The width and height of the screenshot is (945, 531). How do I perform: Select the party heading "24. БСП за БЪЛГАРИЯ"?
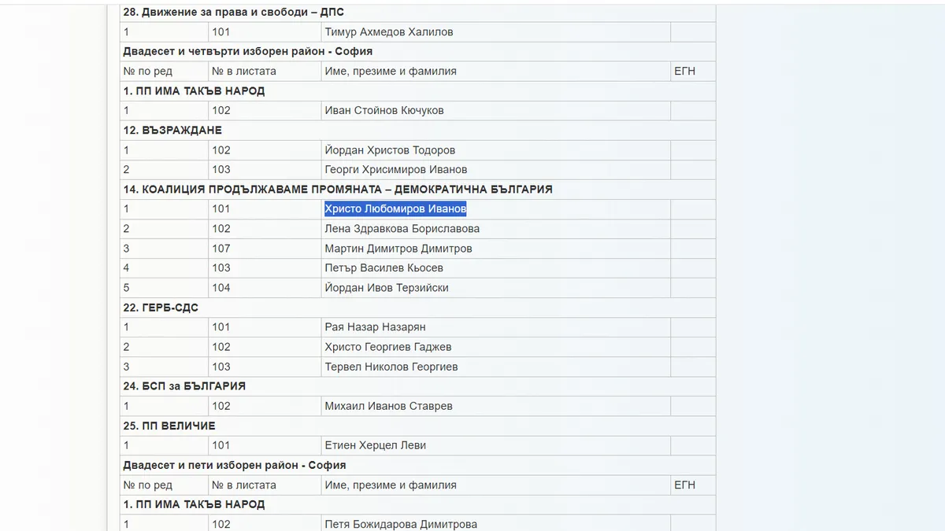point(184,386)
